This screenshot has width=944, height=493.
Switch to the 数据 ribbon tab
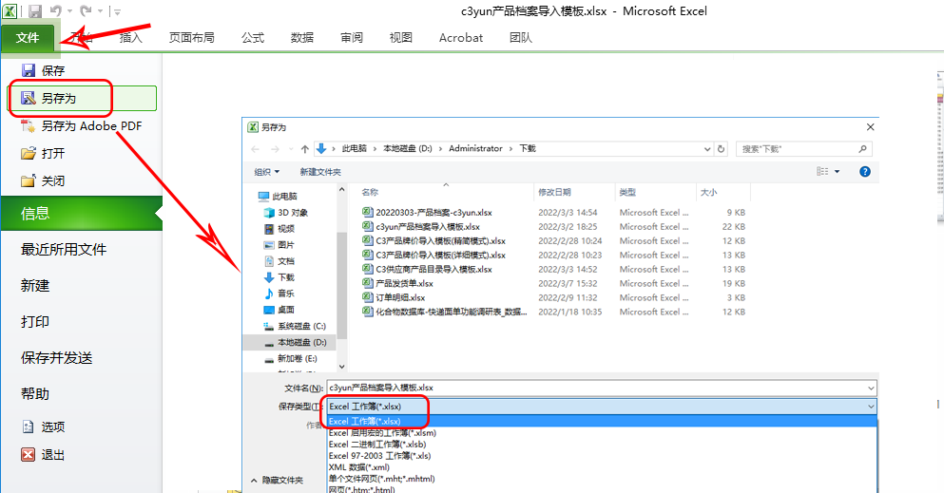[302, 38]
